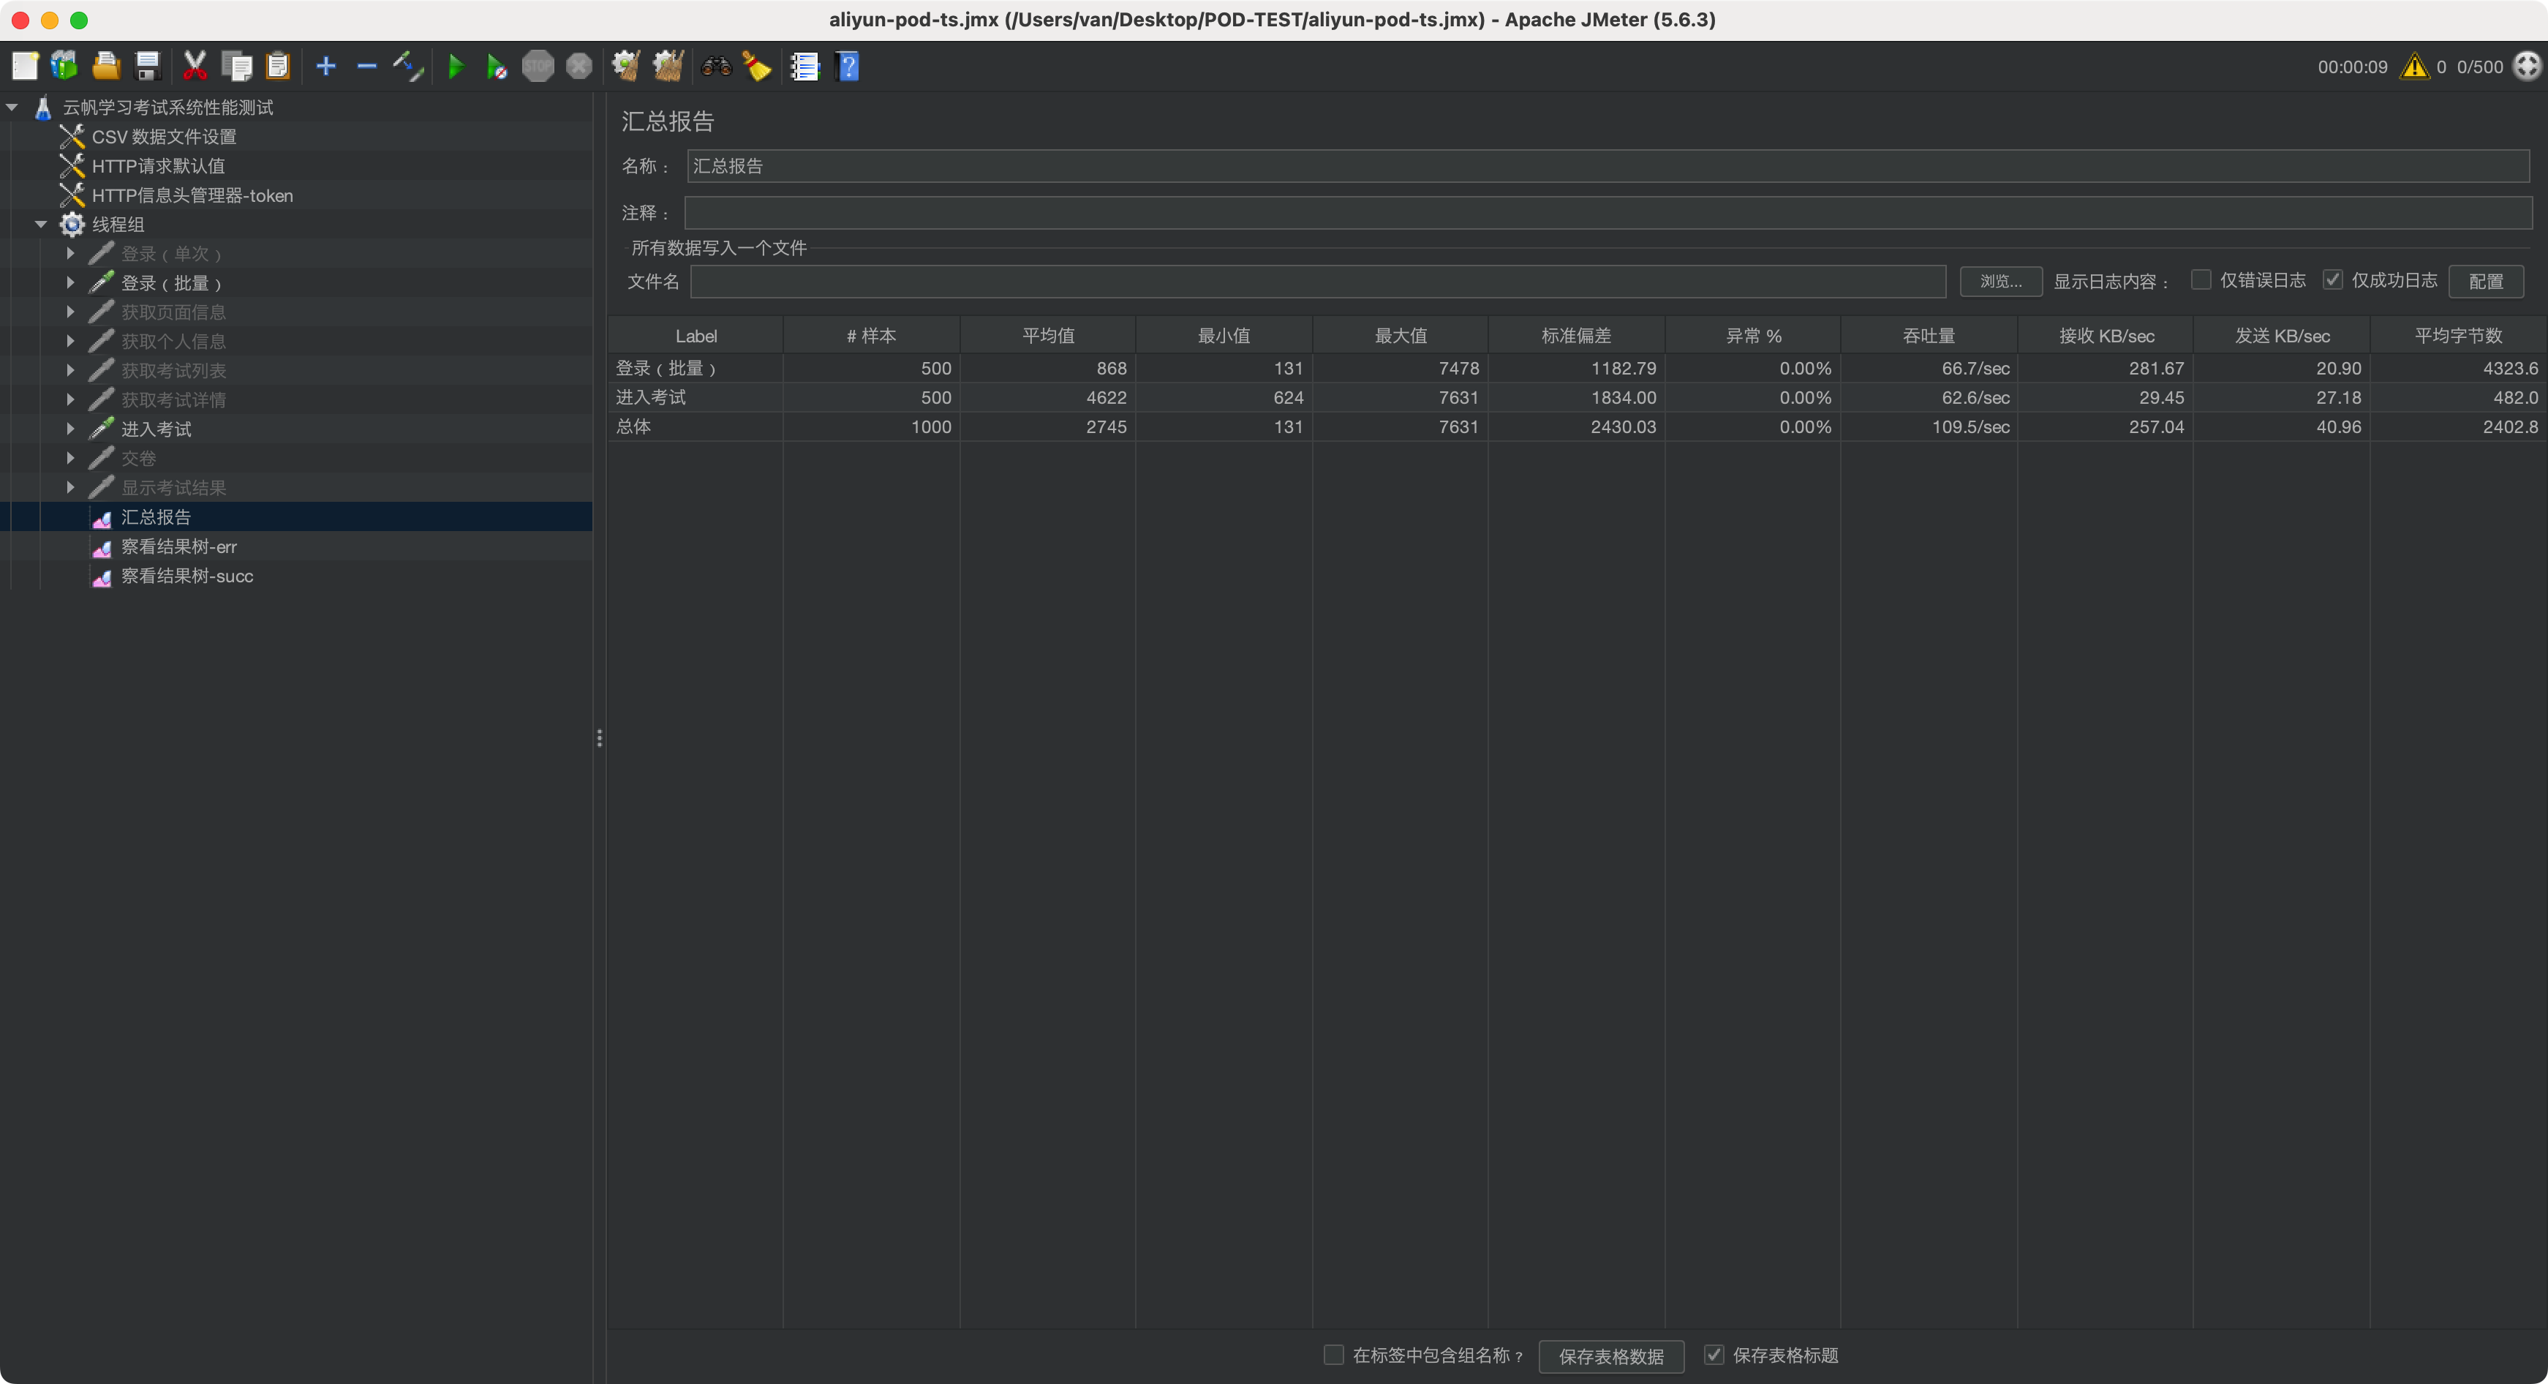Sort by the 平均字节数 column header

(2458, 336)
